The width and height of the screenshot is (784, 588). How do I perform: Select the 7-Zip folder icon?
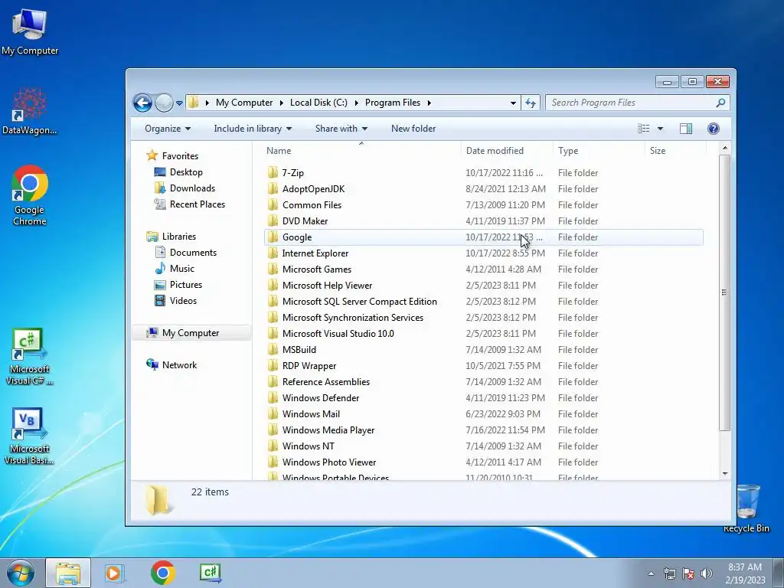pyautogui.click(x=273, y=172)
